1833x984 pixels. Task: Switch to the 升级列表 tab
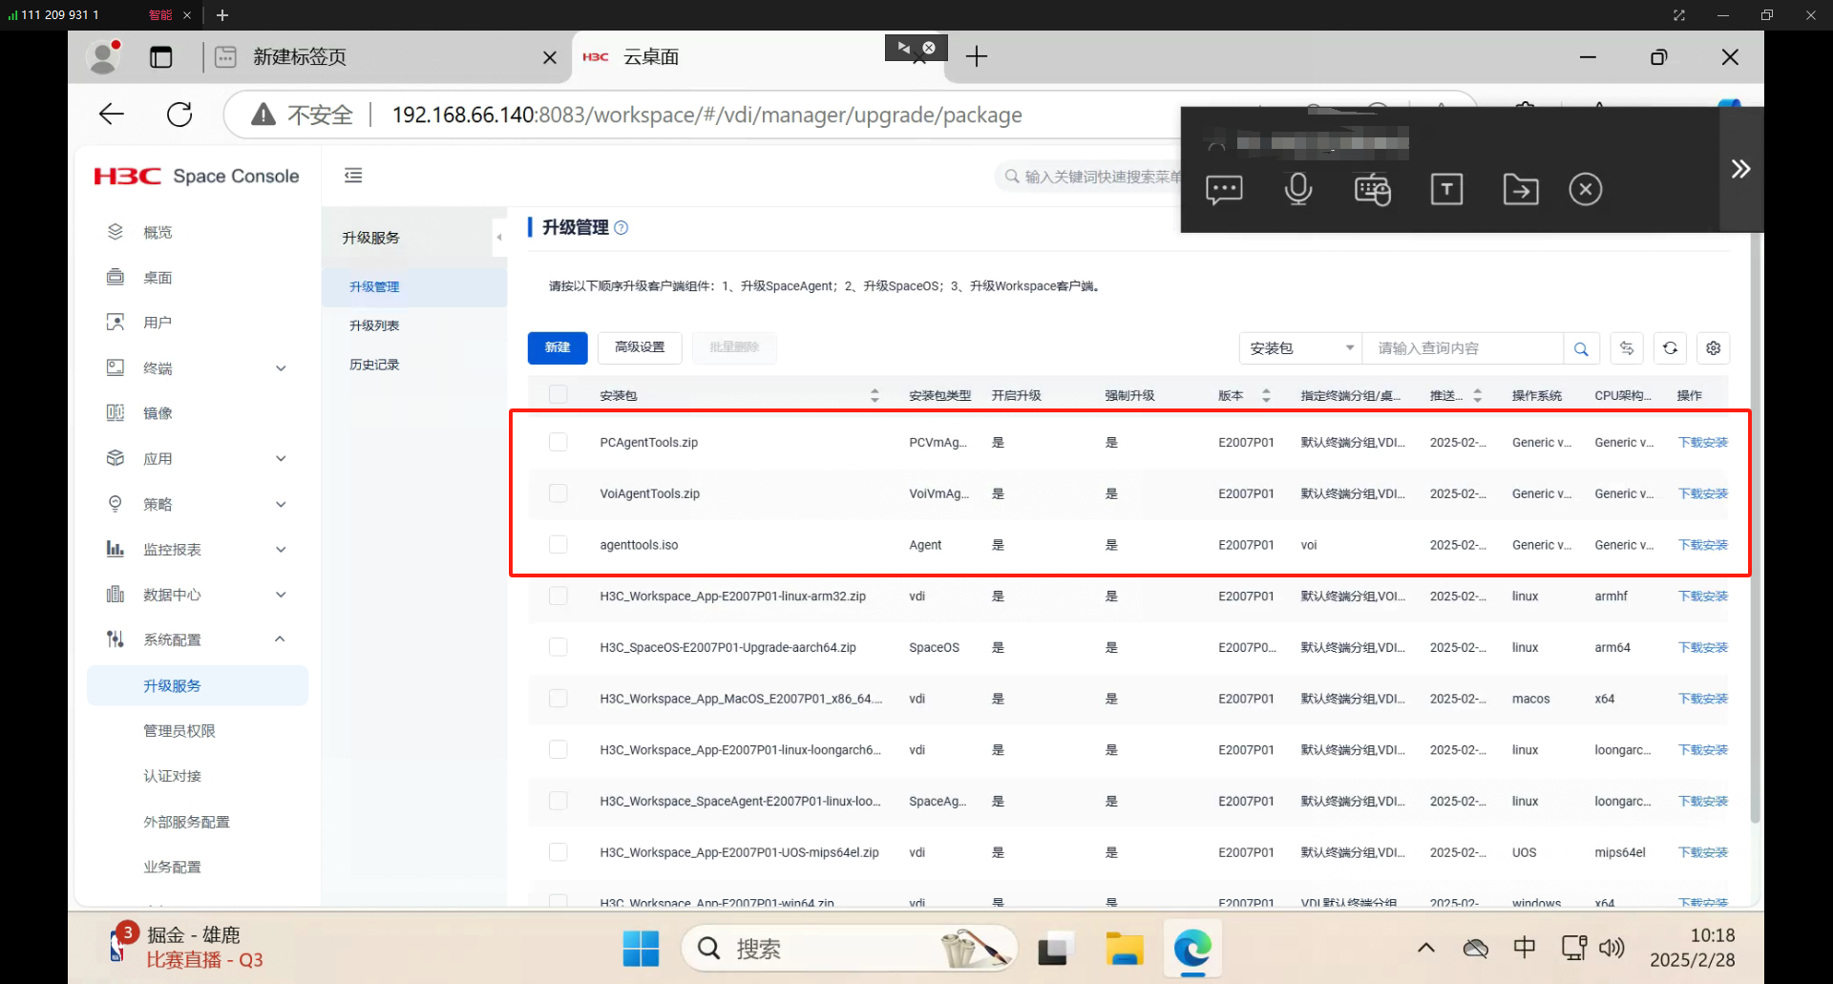click(374, 325)
